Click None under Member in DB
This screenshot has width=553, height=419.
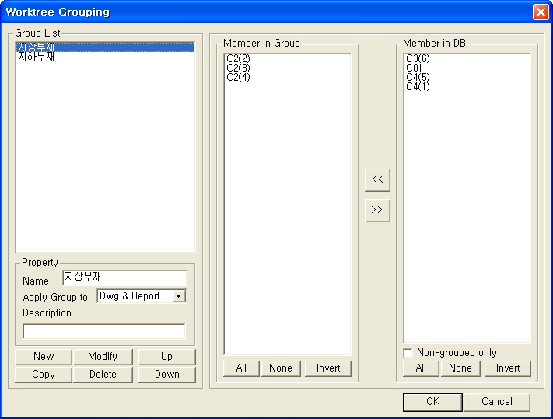point(460,368)
